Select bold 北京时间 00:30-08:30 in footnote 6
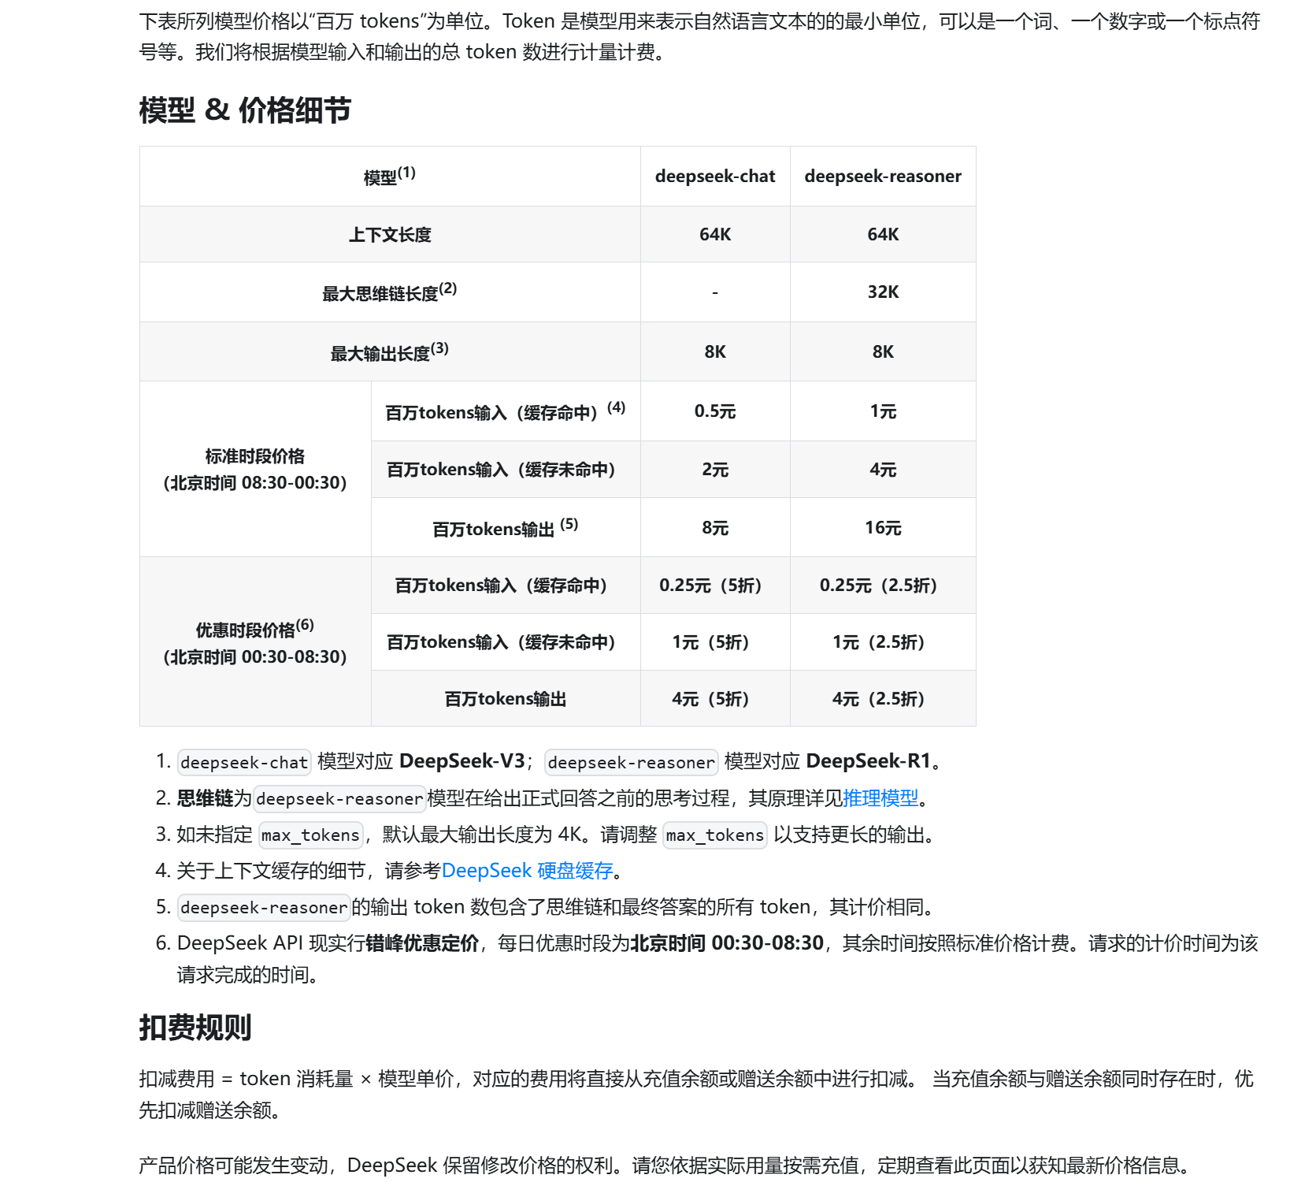This screenshot has width=1316, height=1186. click(x=727, y=943)
